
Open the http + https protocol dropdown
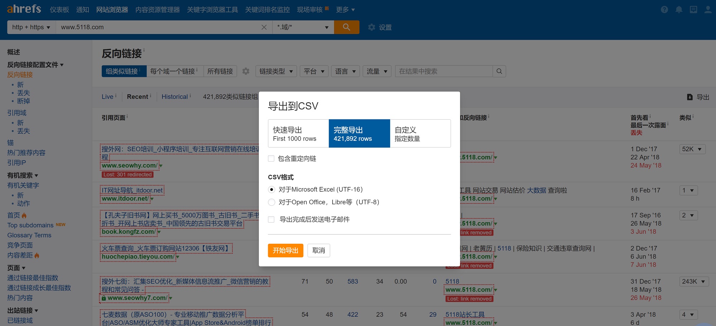tap(32, 27)
